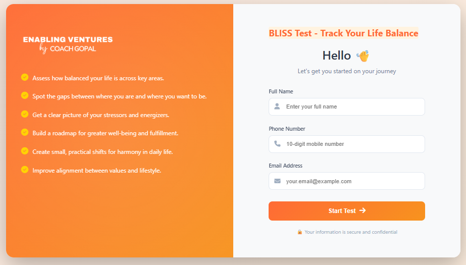Focus the Full Name input field
Screen dimensions: 466x265
coord(346,107)
